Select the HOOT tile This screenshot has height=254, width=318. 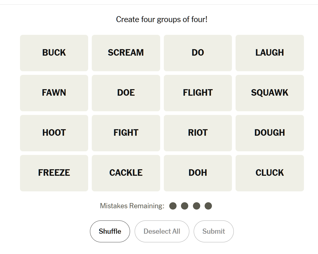(54, 133)
